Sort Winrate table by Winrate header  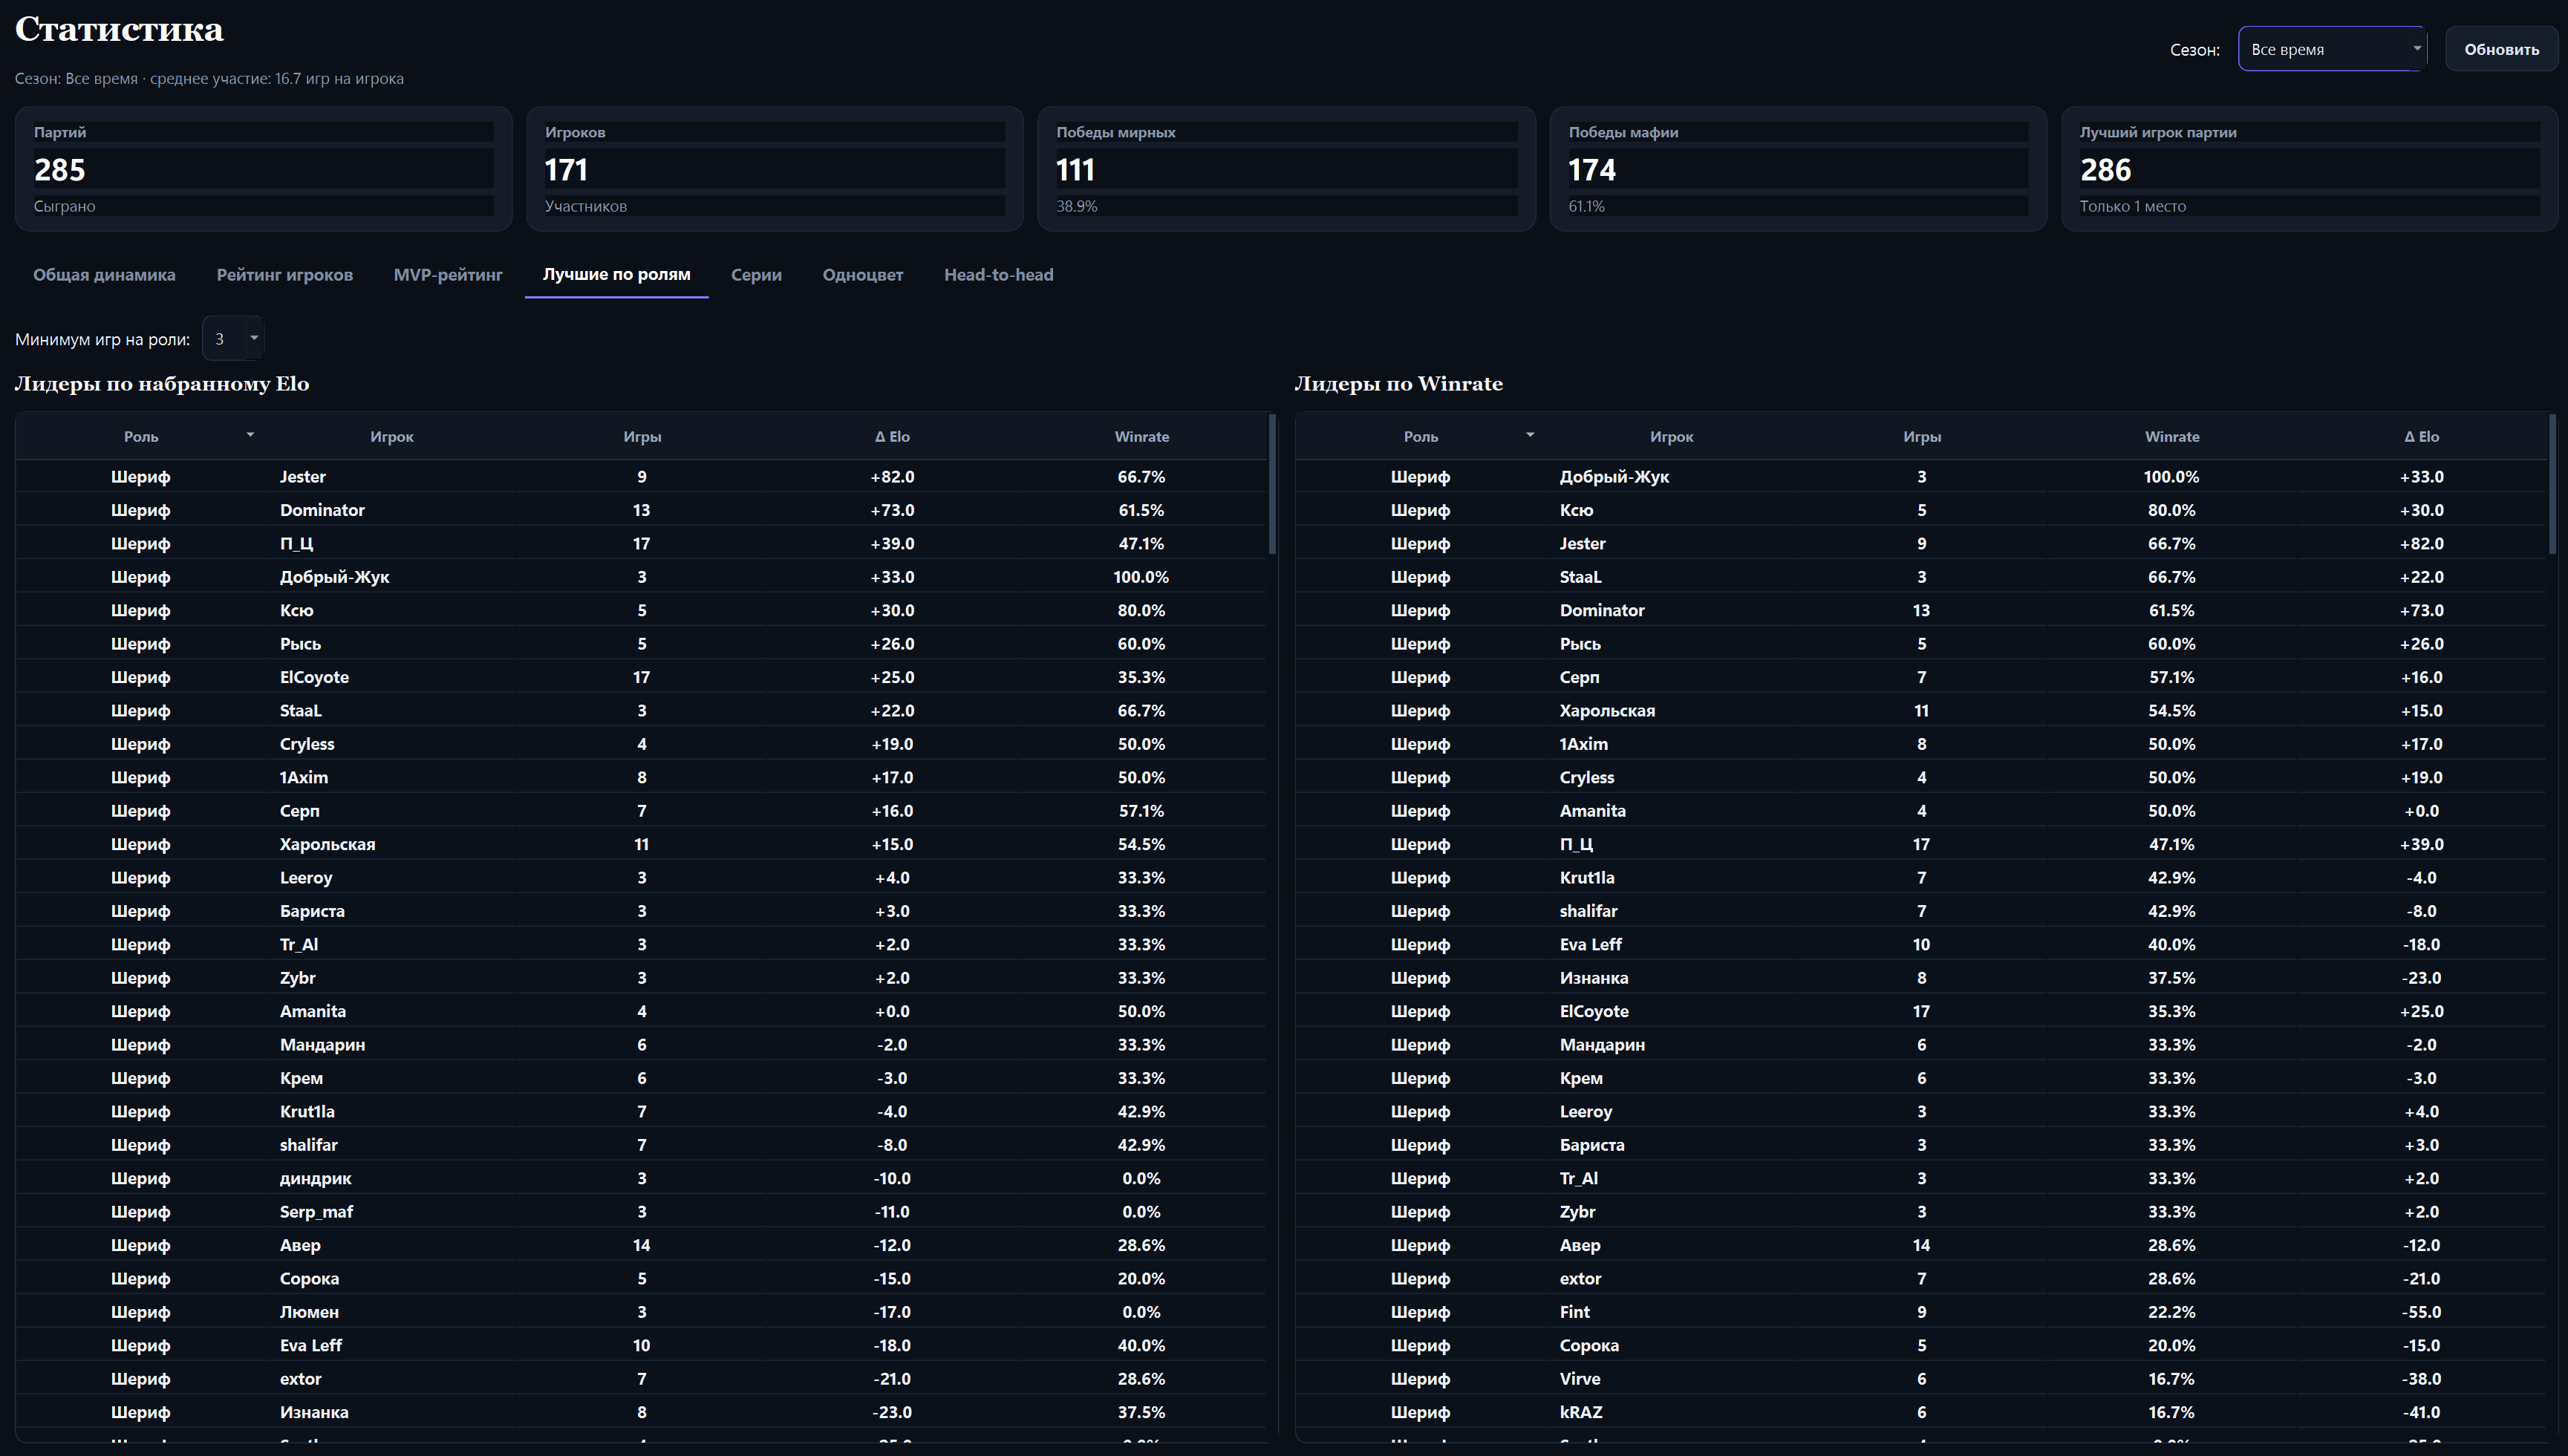click(x=2172, y=437)
